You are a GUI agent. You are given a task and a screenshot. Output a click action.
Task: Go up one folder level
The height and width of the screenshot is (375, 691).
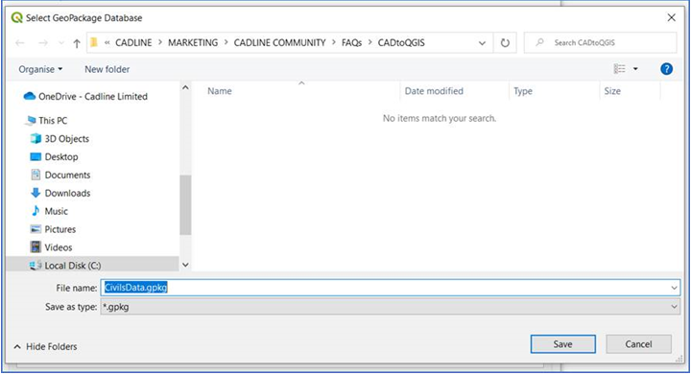coord(77,43)
